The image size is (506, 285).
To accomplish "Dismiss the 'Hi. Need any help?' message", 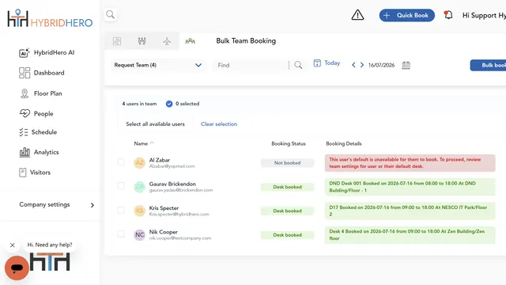I will tap(13, 245).
